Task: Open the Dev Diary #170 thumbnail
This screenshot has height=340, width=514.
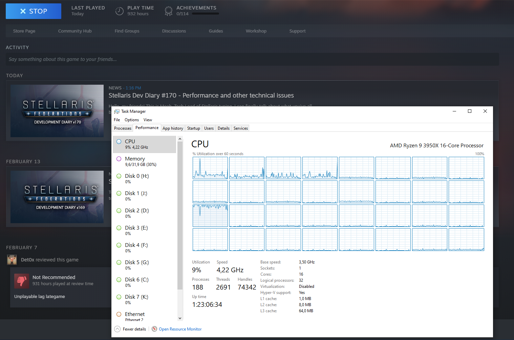Action: click(57, 111)
